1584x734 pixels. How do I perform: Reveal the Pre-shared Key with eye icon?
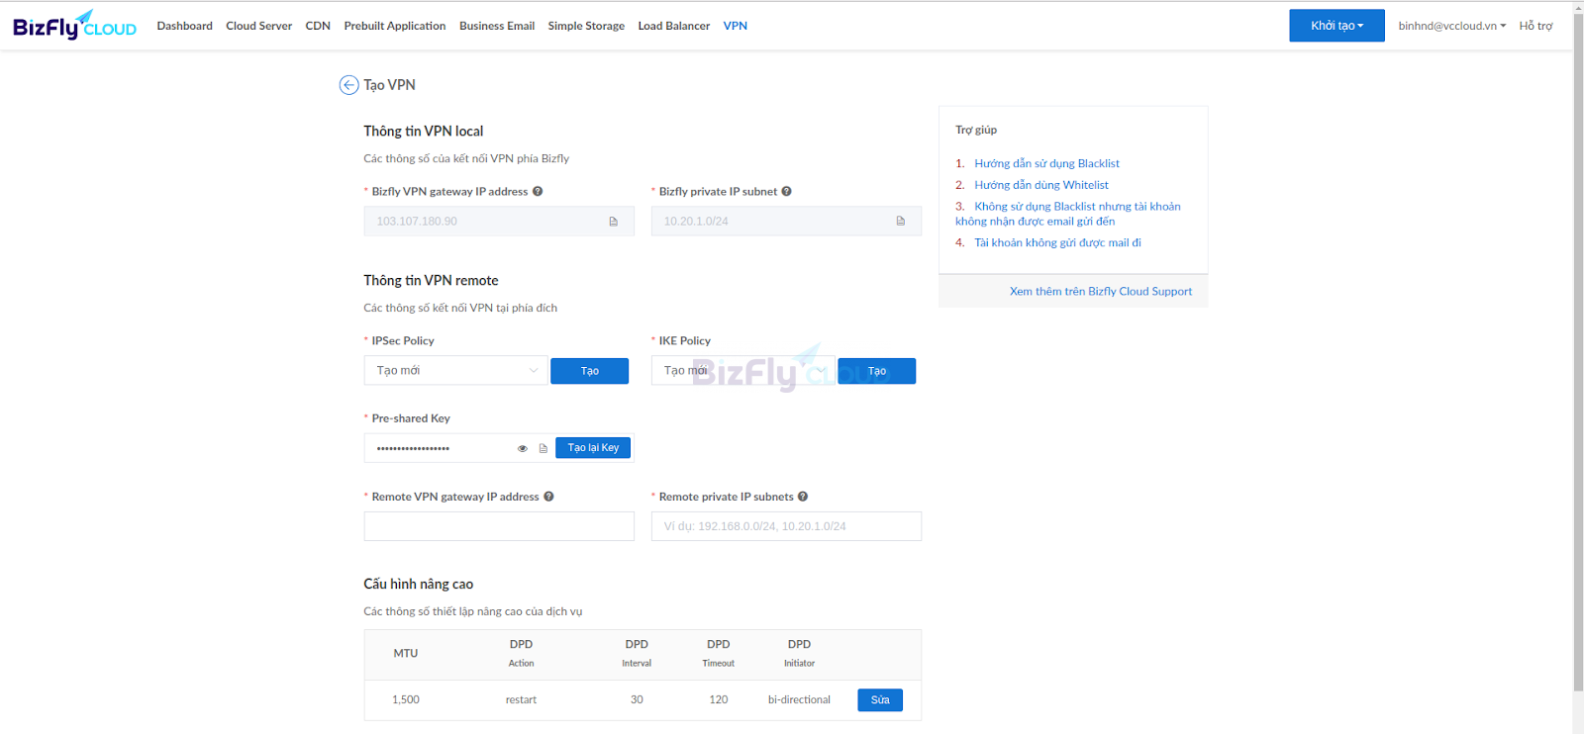pyautogui.click(x=523, y=449)
